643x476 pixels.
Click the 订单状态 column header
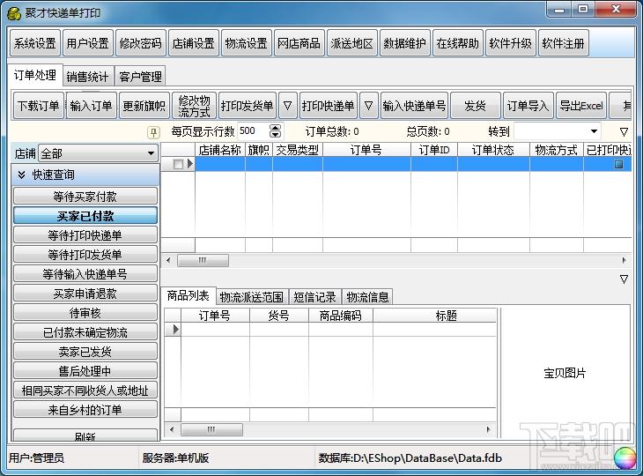click(493, 150)
